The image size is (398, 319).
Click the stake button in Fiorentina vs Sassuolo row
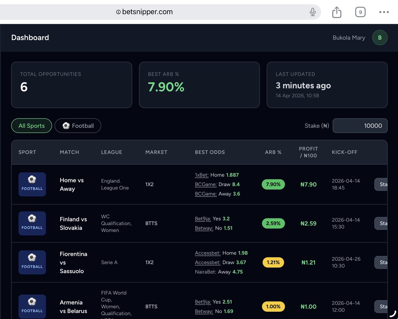pos(381,262)
